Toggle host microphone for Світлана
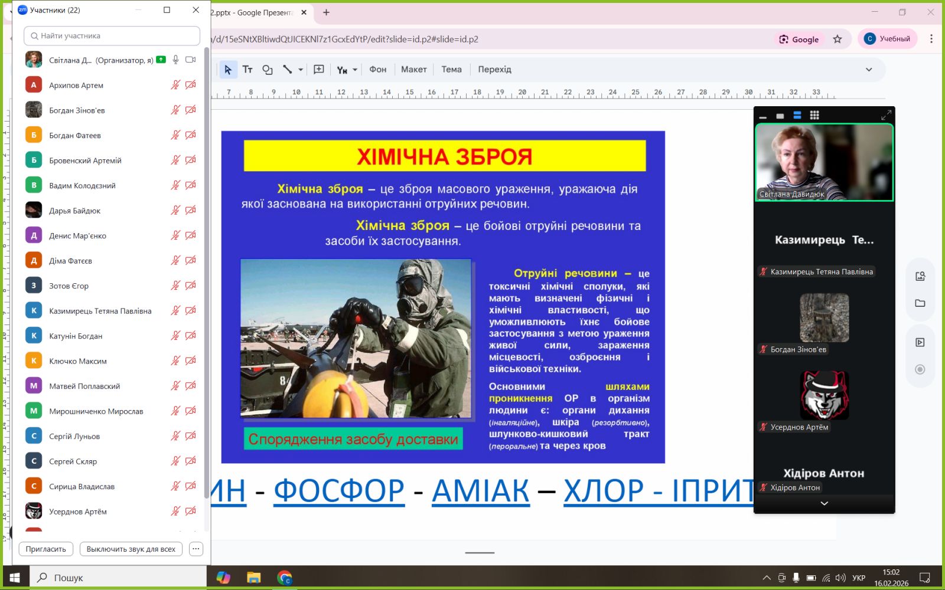This screenshot has height=590, width=945. (175, 60)
